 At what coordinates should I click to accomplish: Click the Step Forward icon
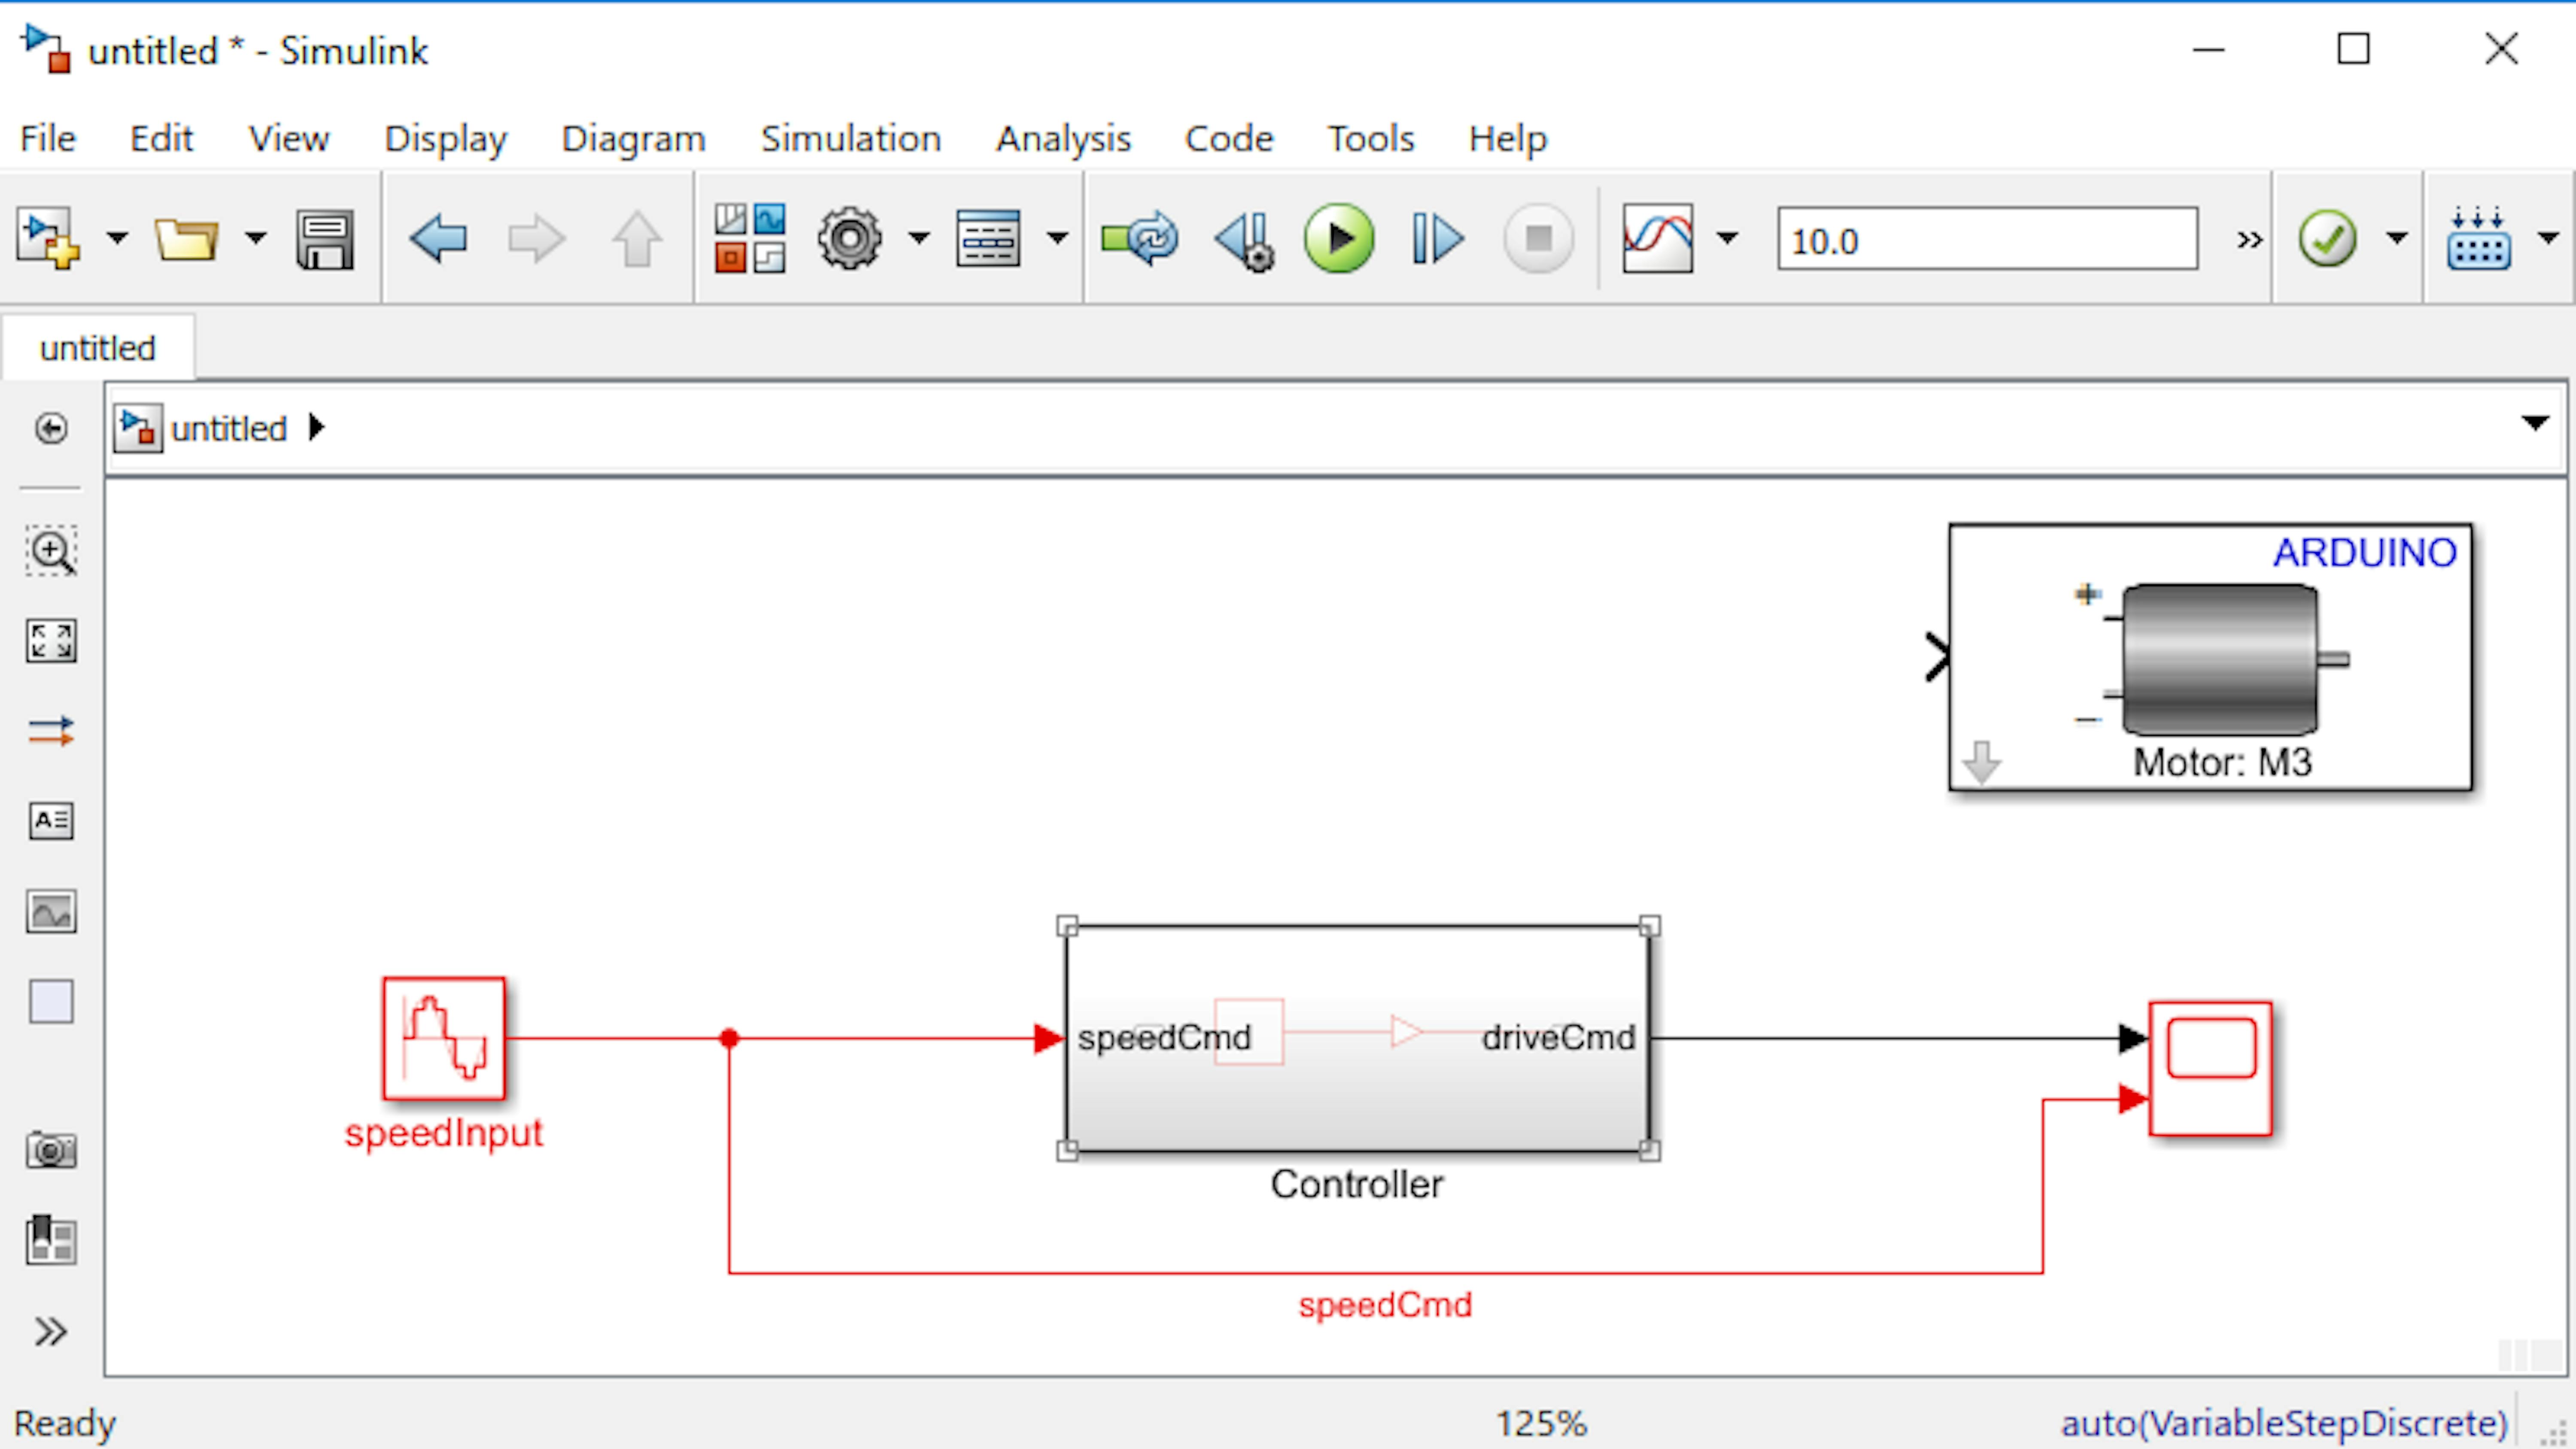pos(1438,239)
